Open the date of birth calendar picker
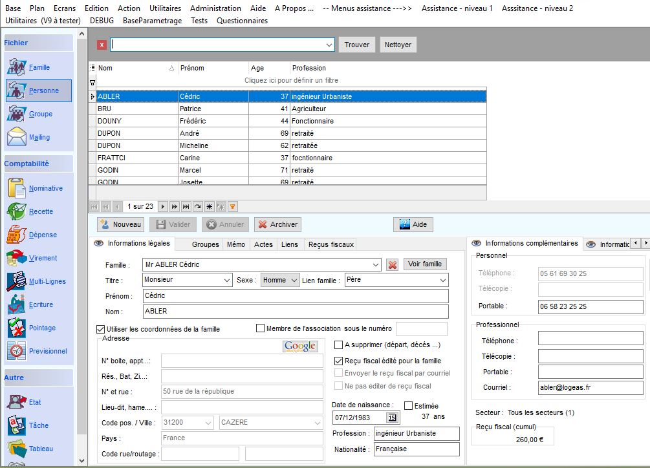 (x=391, y=418)
